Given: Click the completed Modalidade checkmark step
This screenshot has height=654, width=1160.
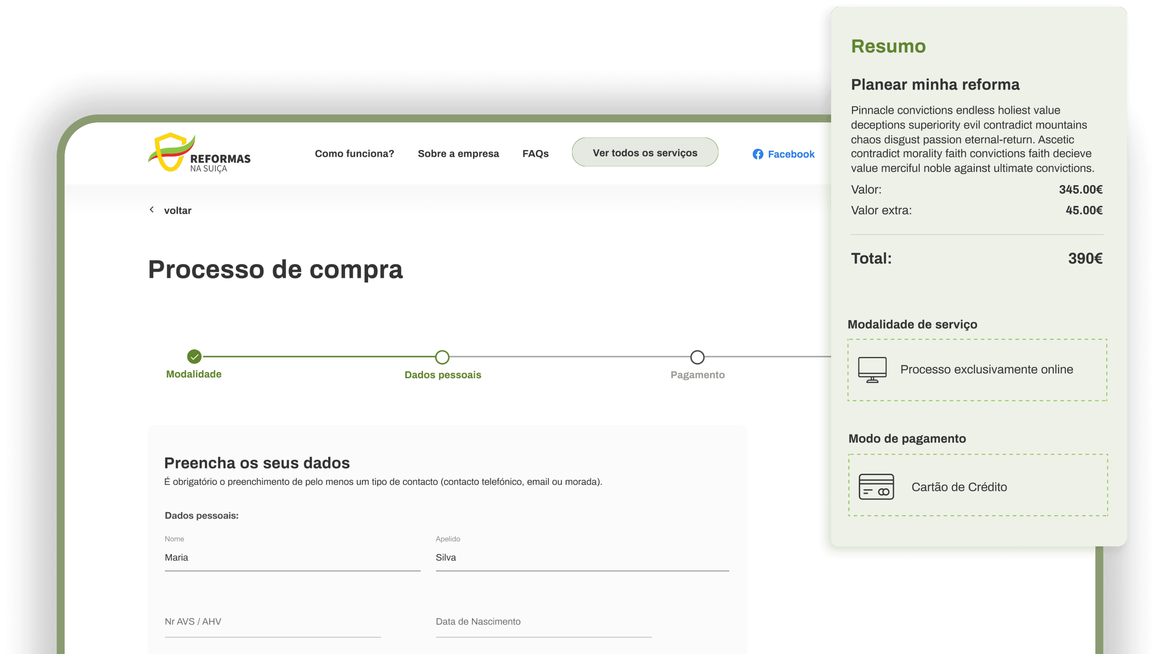Looking at the screenshot, I should point(194,357).
